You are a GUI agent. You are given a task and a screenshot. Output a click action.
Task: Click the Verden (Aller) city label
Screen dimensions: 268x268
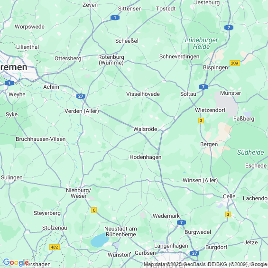coord(82,111)
